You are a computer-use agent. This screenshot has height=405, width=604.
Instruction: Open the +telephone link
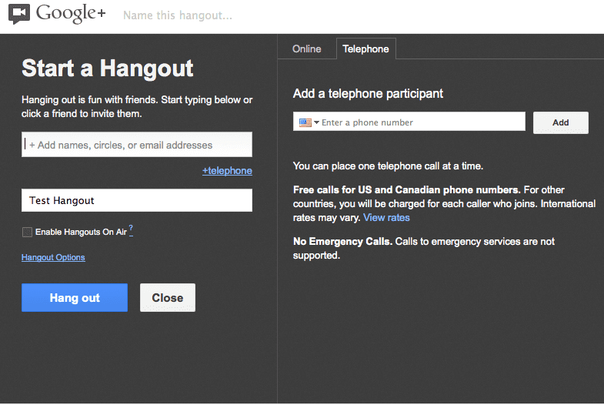coord(227,170)
